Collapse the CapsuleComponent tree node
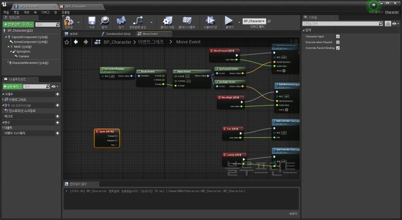Image resolution: width=402 pixels, height=220 pixels. [6, 37]
